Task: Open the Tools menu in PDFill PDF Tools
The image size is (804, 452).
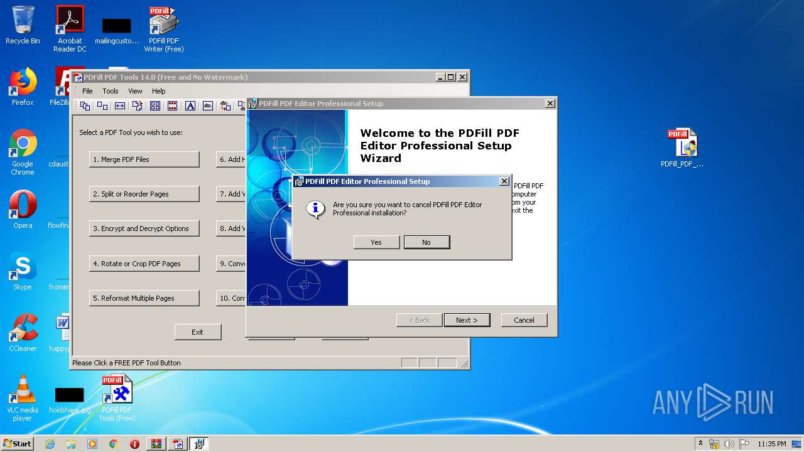Action: tap(111, 91)
